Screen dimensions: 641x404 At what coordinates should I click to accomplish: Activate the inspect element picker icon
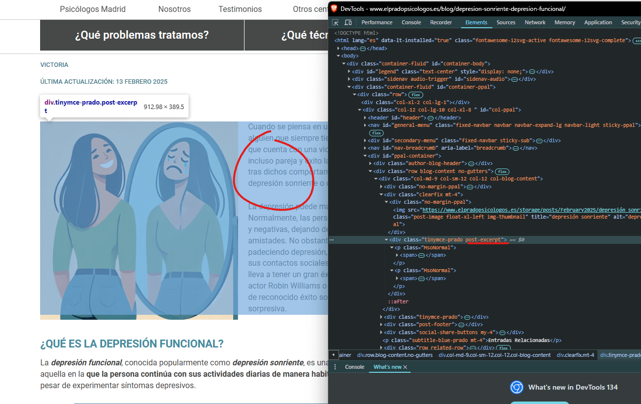click(x=335, y=22)
